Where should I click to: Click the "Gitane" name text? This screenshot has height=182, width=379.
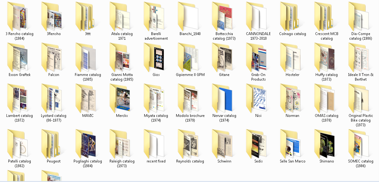[x=224, y=75]
